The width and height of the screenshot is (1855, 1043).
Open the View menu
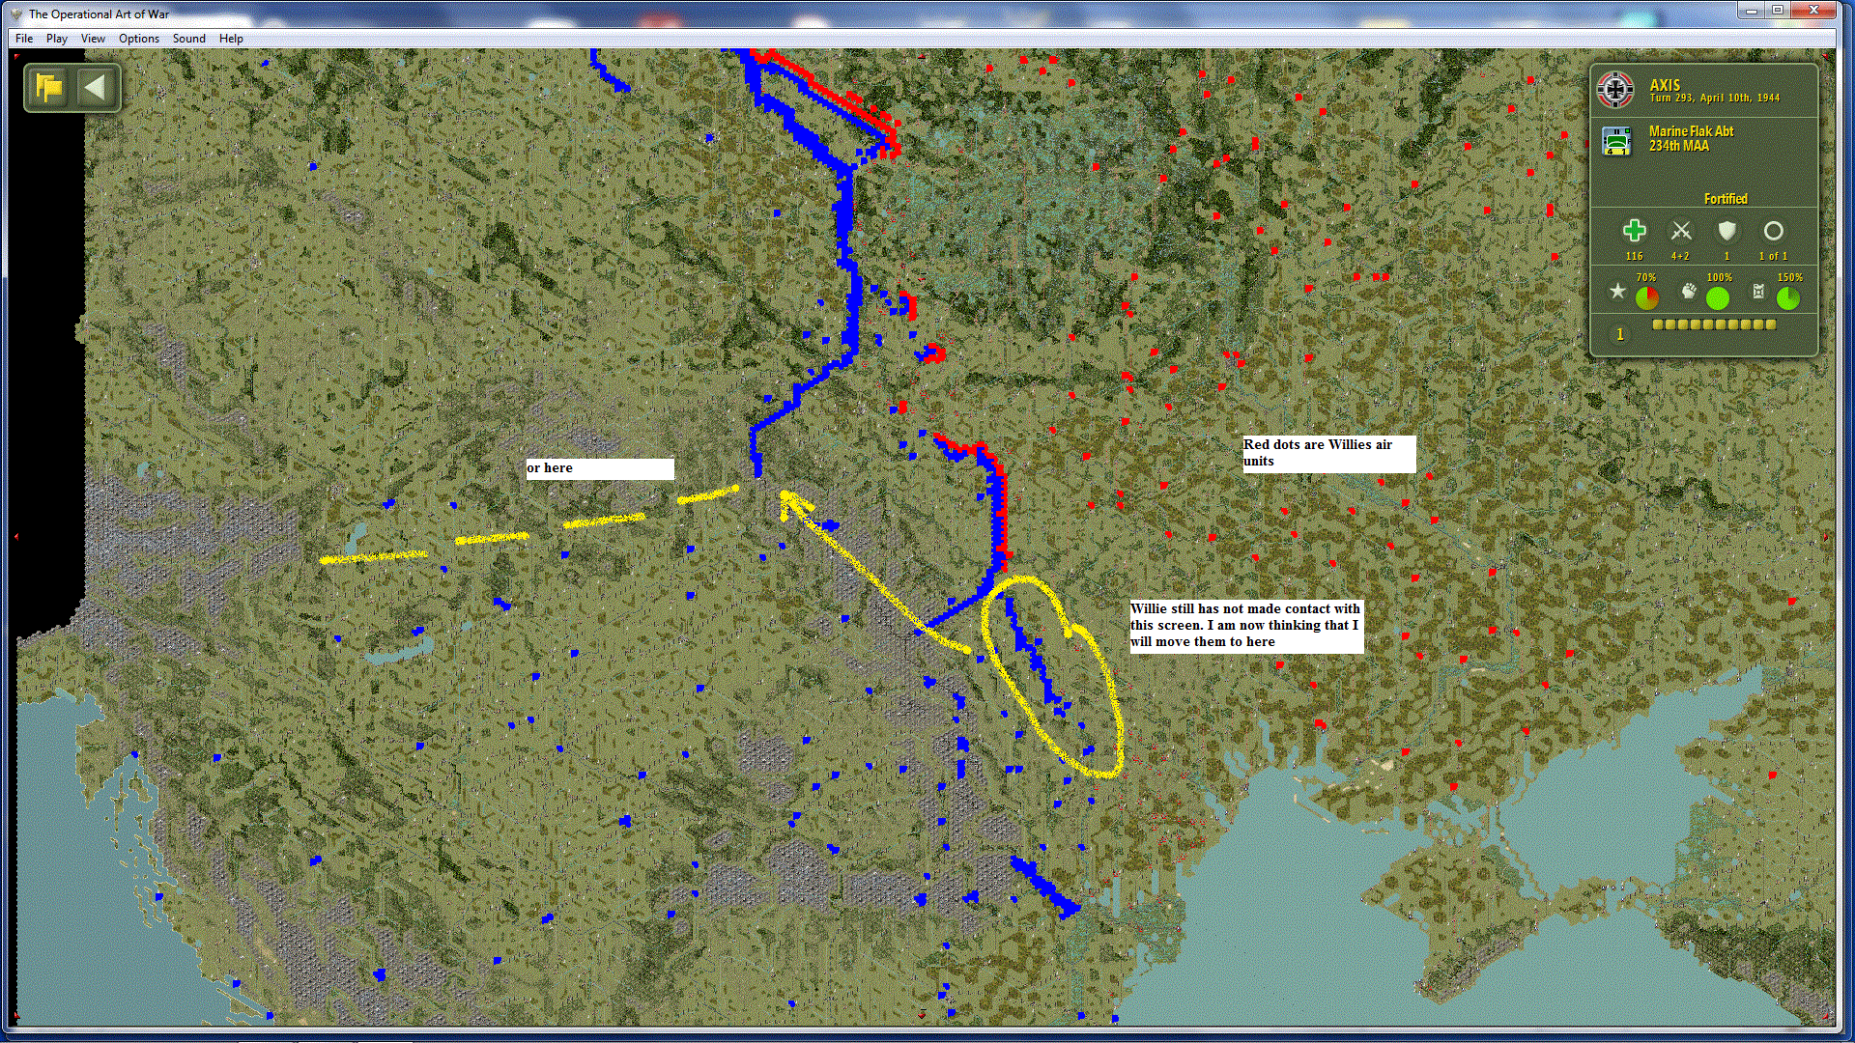(93, 39)
